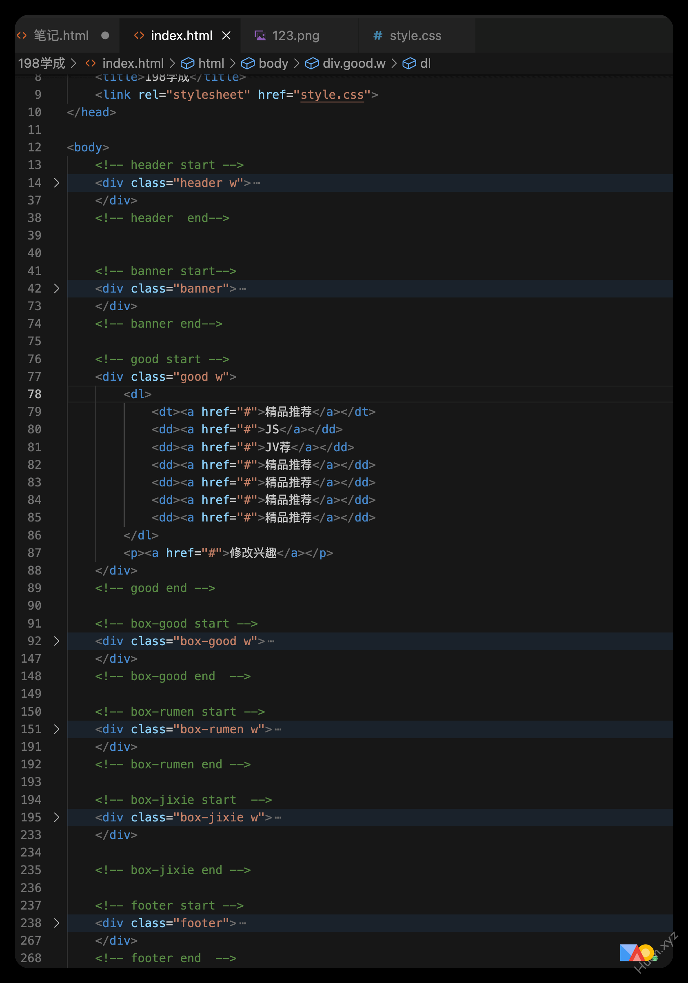Follow the style.css href link
This screenshot has height=983, width=688.
pos(332,95)
